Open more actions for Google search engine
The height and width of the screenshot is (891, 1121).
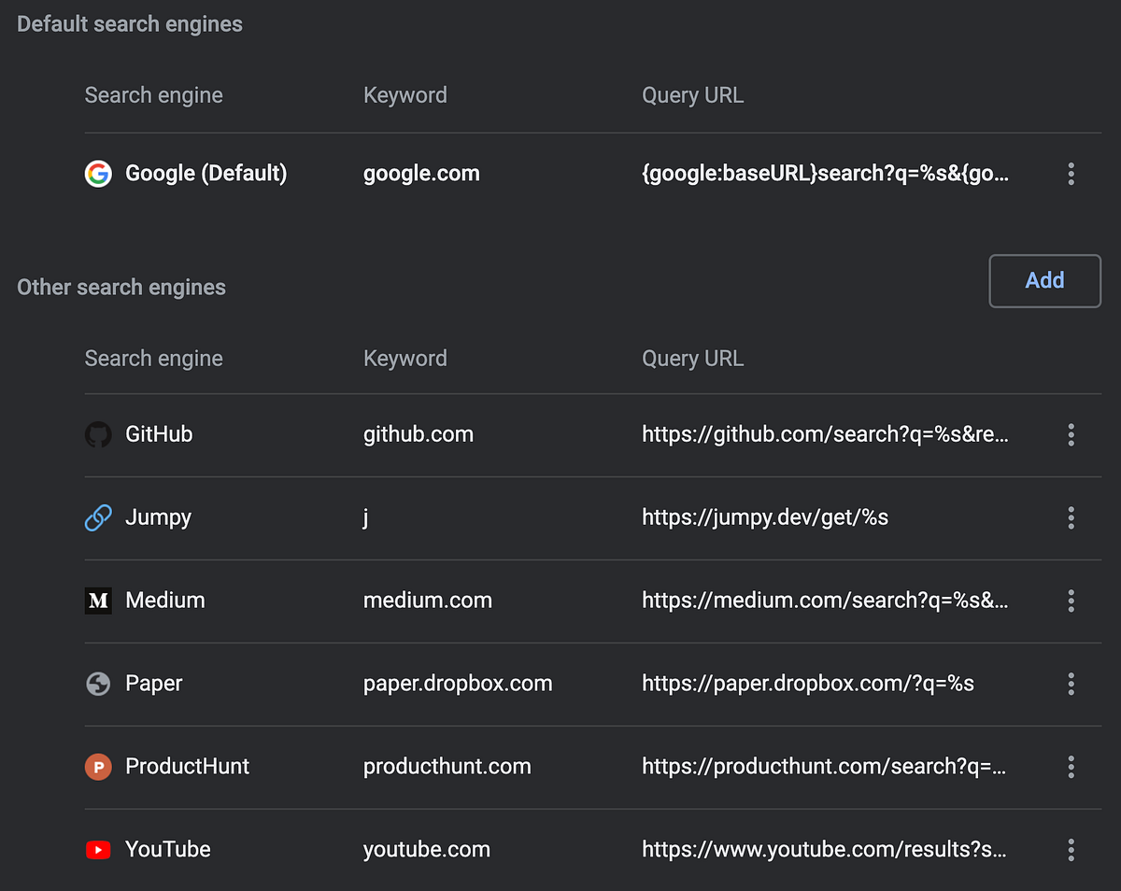pyautogui.click(x=1071, y=174)
